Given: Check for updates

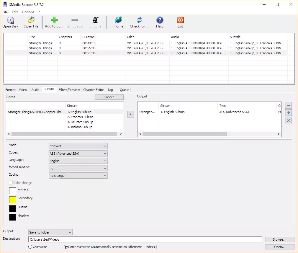Looking at the screenshot, I should pos(139,22).
